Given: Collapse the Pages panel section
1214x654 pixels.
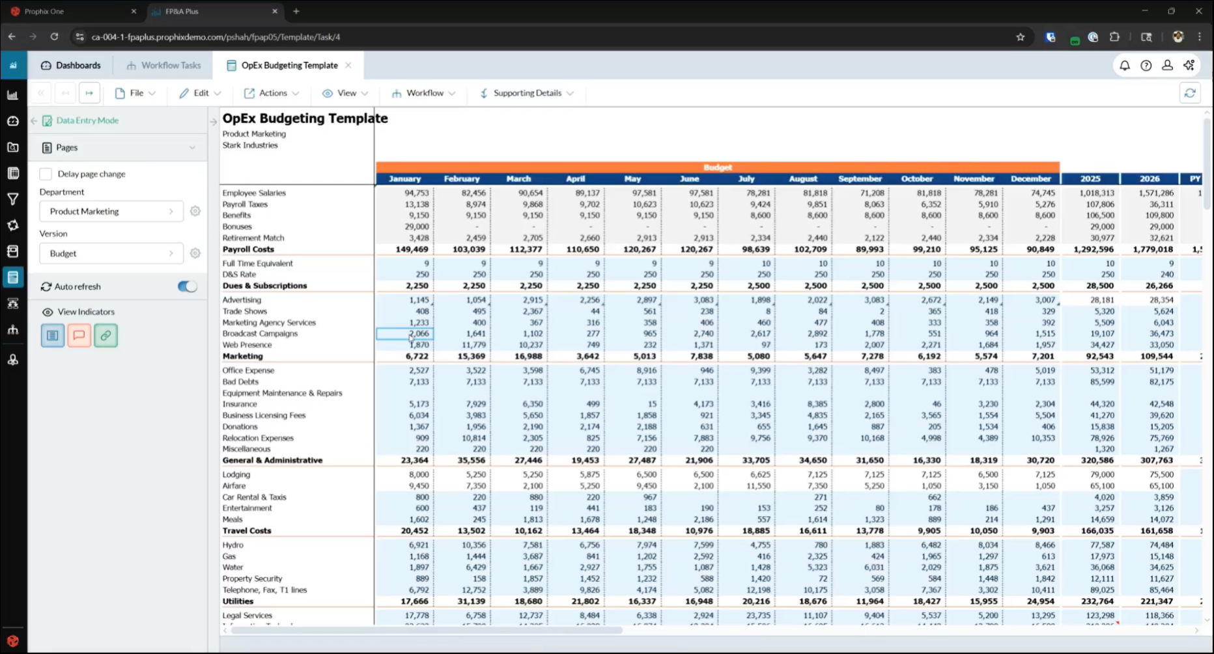Looking at the screenshot, I should pos(191,148).
